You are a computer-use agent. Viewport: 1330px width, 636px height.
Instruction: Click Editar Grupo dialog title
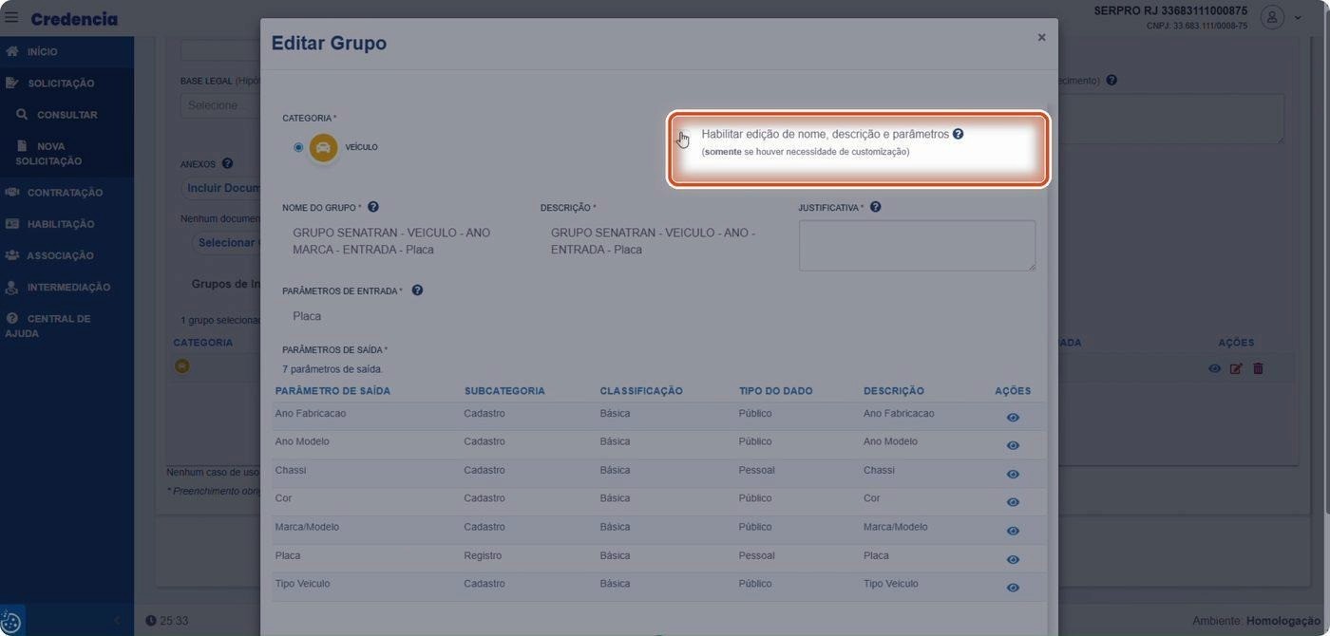pos(329,43)
